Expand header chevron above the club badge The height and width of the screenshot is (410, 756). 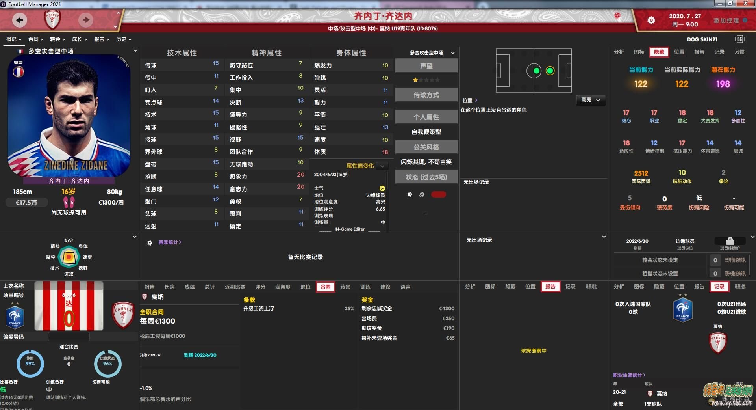(x=118, y=13)
